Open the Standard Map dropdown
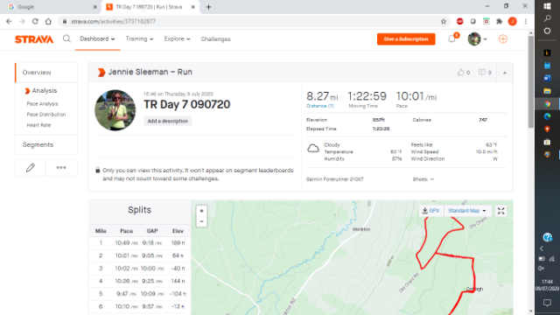Image resolution: width=560 pixels, height=315 pixels. pos(467,211)
